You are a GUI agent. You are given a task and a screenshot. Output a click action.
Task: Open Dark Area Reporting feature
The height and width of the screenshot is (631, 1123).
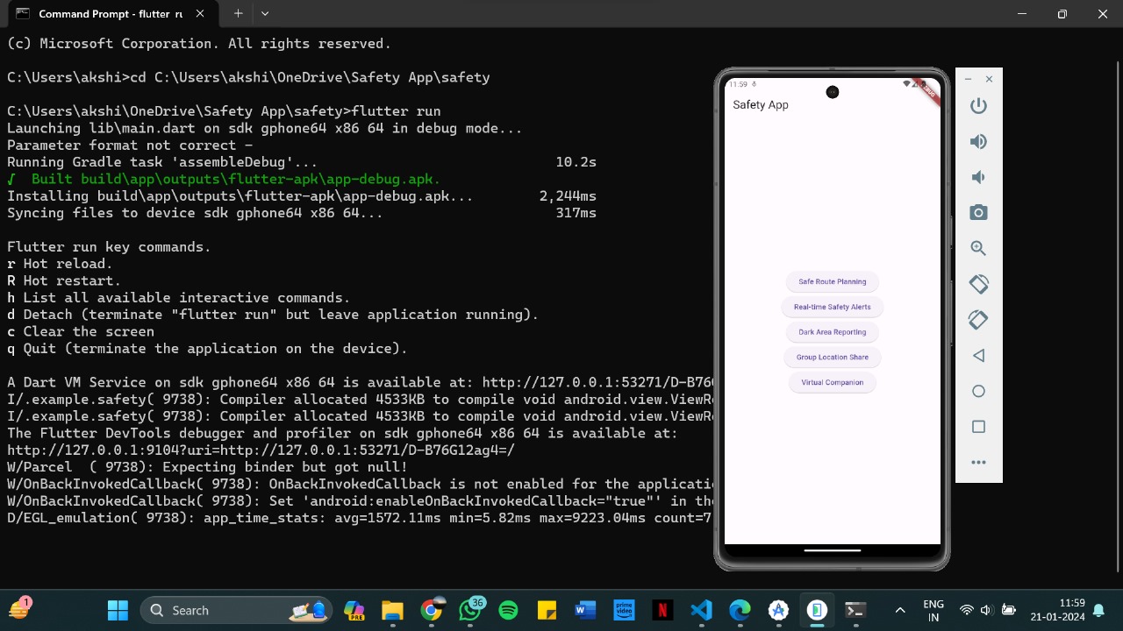832,331
